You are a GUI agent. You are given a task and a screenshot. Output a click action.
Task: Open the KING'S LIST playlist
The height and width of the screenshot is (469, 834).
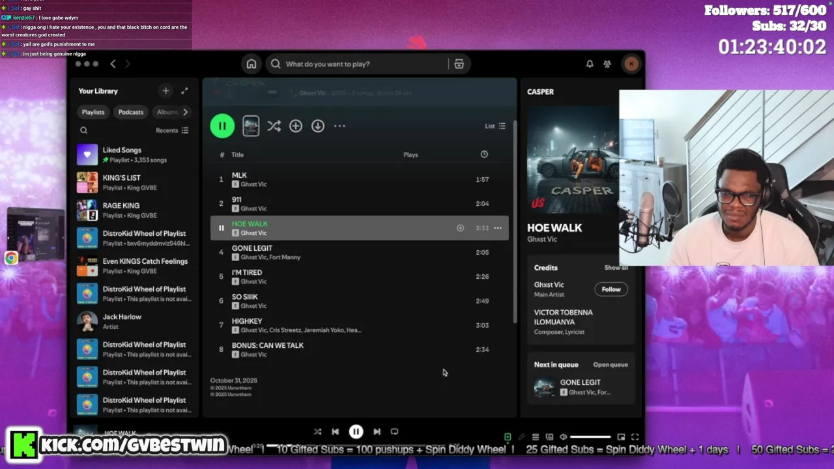[135, 182]
